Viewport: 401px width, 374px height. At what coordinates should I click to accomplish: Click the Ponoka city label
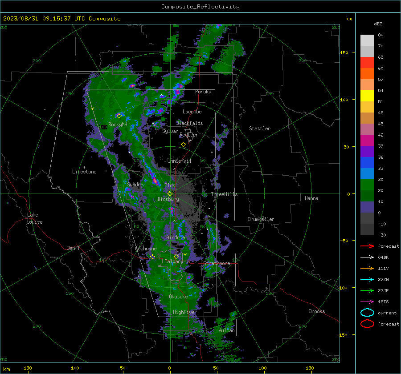tap(203, 92)
